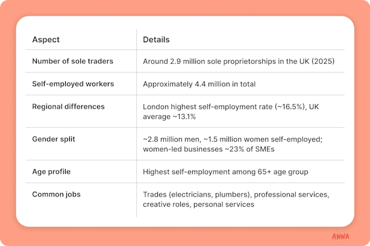Viewport: 370px width, 246px height.
Task: Click the Common jobs row label
Action: point(56,194)
